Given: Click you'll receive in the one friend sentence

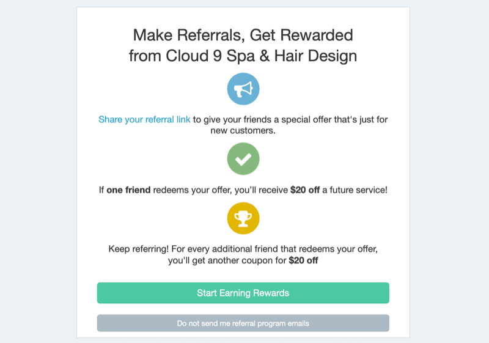Looking at the screenshot, I should (x=261, y=190).
